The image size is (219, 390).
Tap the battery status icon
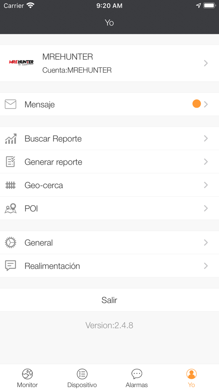click(x=210, y=5)
